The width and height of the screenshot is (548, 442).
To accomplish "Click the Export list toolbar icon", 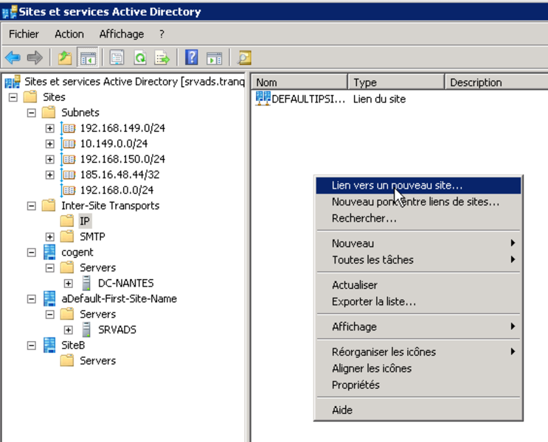I will 162,57.
